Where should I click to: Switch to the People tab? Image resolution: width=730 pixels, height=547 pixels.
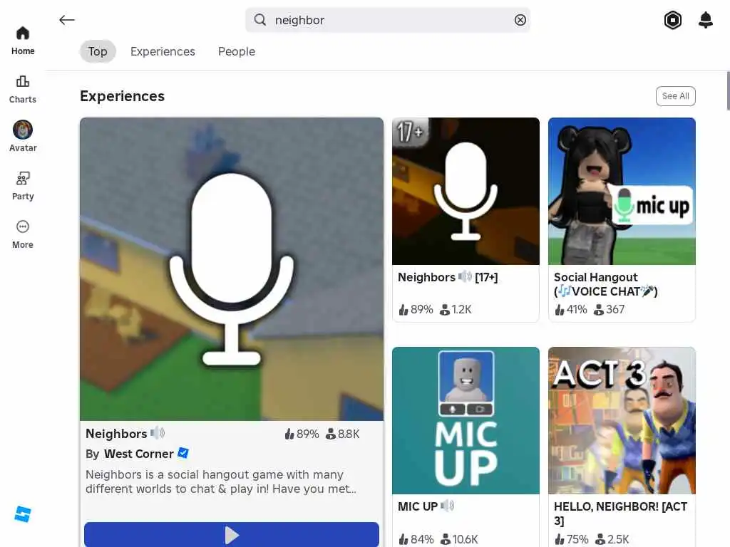click(x=237, y=51)
